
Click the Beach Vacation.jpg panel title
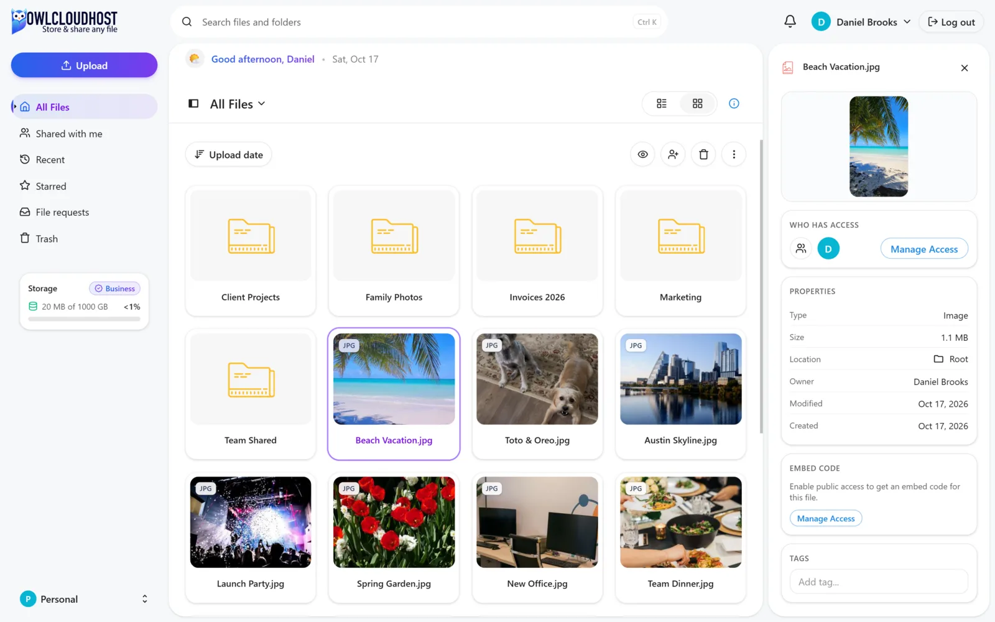841,67
